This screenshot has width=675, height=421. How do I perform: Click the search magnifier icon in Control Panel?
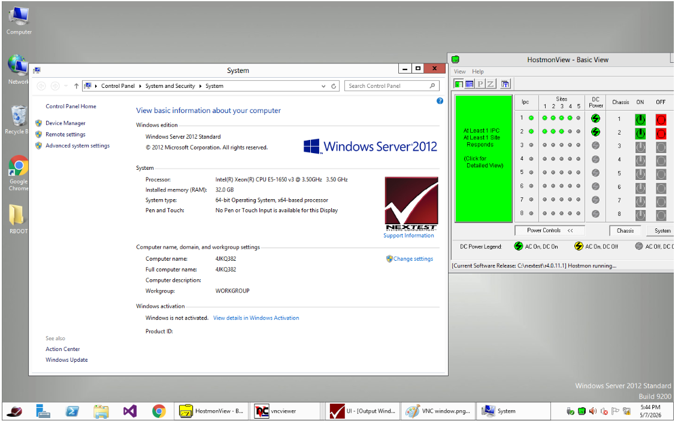coord(432,86)
